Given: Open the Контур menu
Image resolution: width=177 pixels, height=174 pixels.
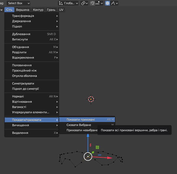Looking at the screenshot, I should (x=38, y=10).
